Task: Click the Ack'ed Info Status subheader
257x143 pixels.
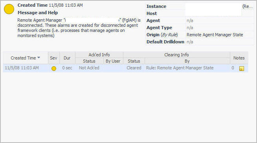Action: click(89, 61)
